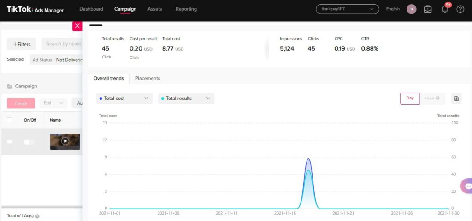Focus the Search by name field

62,44
